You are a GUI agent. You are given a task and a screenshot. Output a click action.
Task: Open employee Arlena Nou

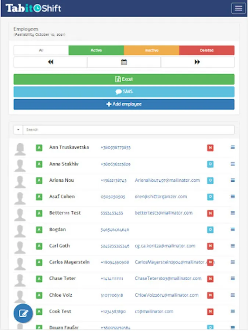62,180
